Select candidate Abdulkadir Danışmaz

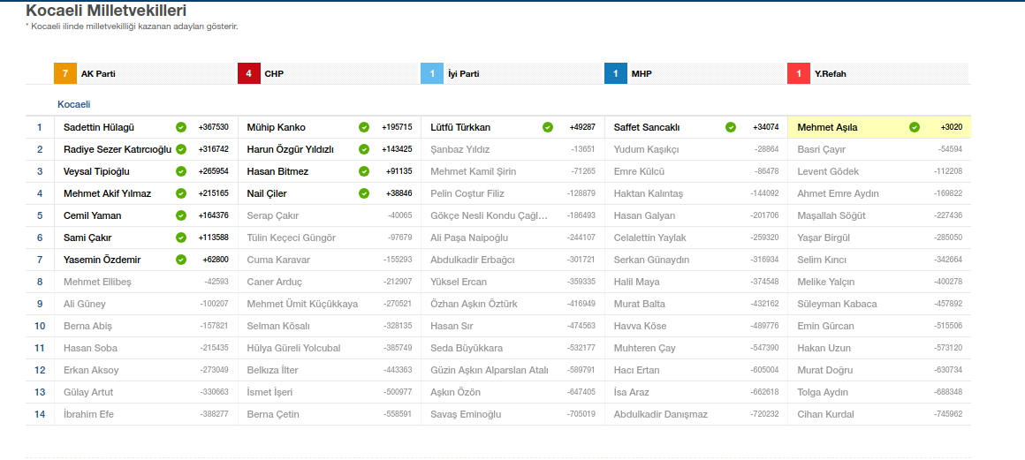[x=660, y=414]
